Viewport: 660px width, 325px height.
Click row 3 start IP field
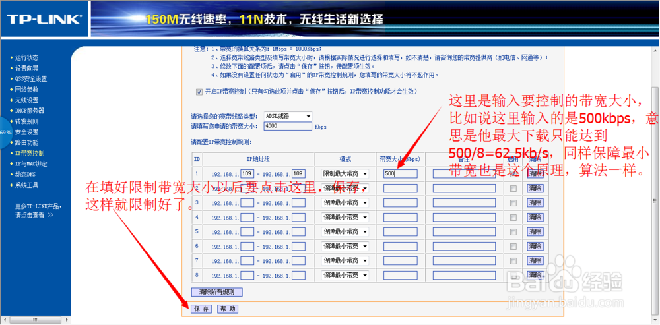pos(247,202)
